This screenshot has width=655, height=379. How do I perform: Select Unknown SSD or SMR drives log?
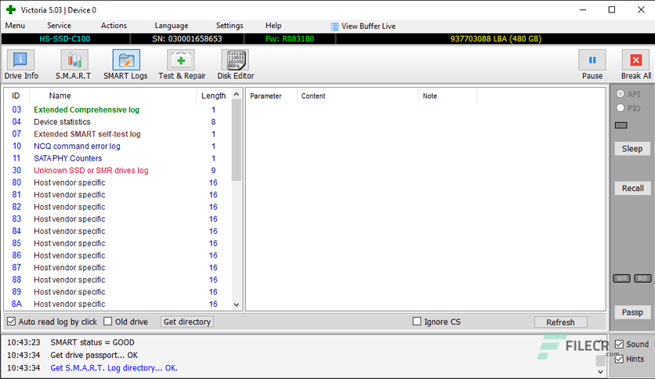[118, 170]
